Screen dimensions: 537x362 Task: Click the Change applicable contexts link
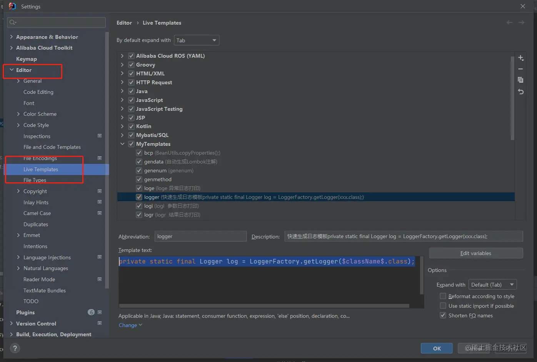(130, 325)
